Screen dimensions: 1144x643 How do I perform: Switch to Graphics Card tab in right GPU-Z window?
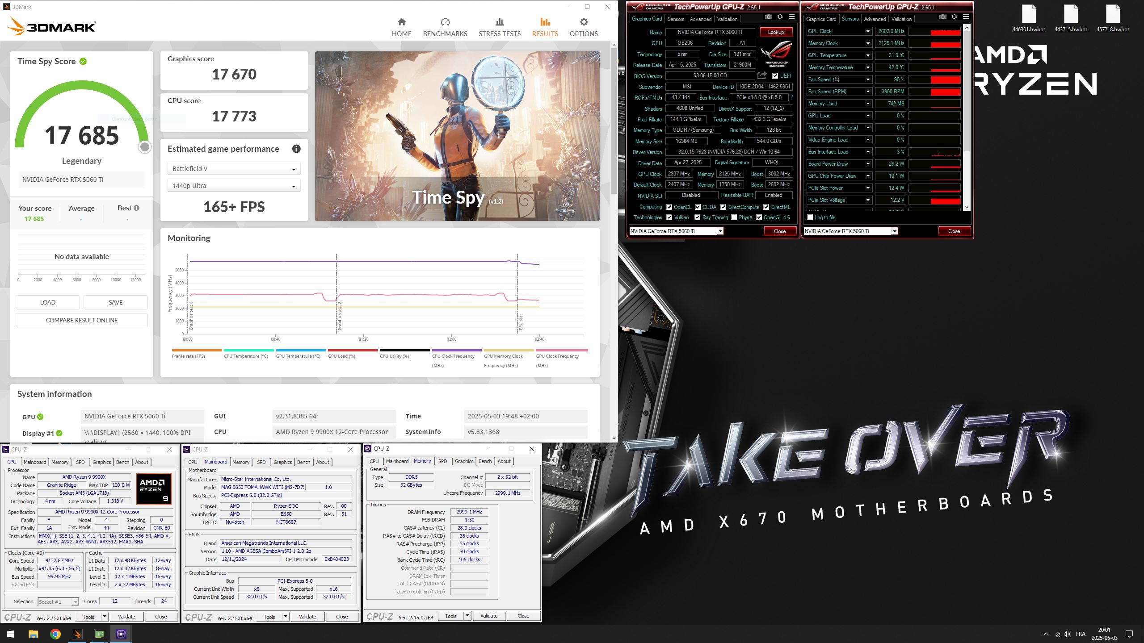click(821, 19)
